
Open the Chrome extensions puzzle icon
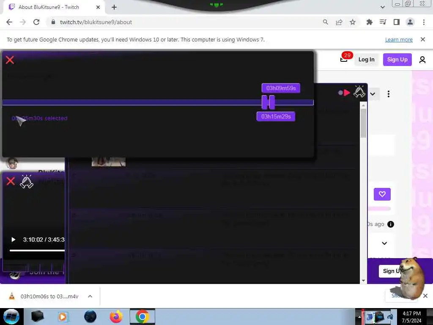coord(369,22)
